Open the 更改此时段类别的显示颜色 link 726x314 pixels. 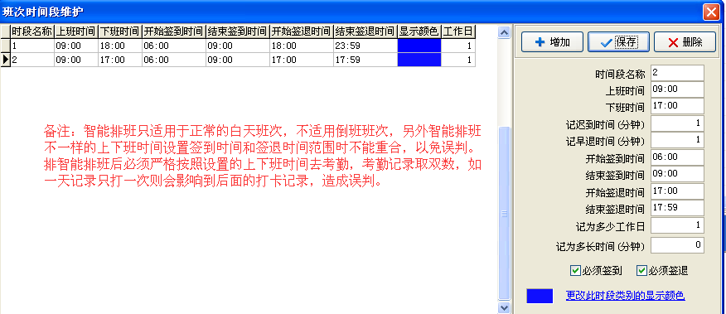[625, 296]
